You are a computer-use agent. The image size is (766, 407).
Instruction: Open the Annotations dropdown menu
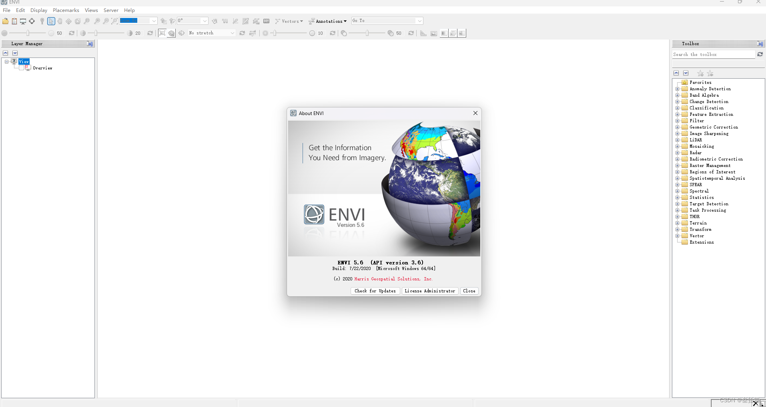tap(327, 21)
